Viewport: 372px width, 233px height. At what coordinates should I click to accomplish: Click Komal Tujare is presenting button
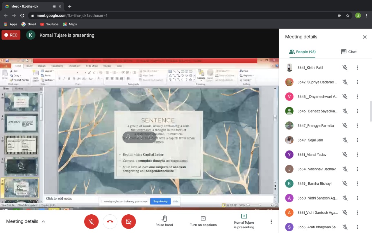[244, 221]
